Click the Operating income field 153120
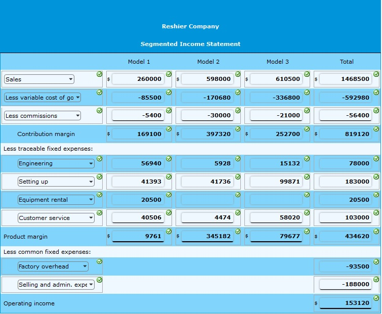 pos(346,303)
